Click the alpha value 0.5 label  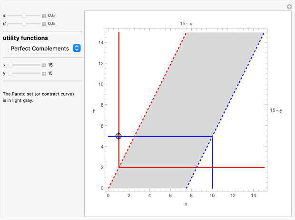click(x=51, y=15)
